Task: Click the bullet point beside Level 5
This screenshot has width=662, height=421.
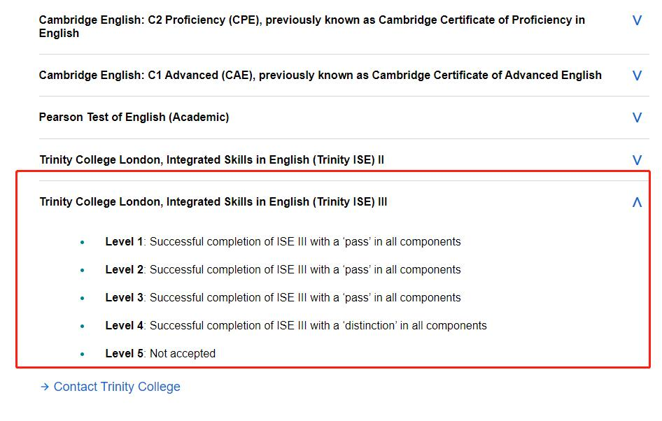Action: click(x=83, y=355)
